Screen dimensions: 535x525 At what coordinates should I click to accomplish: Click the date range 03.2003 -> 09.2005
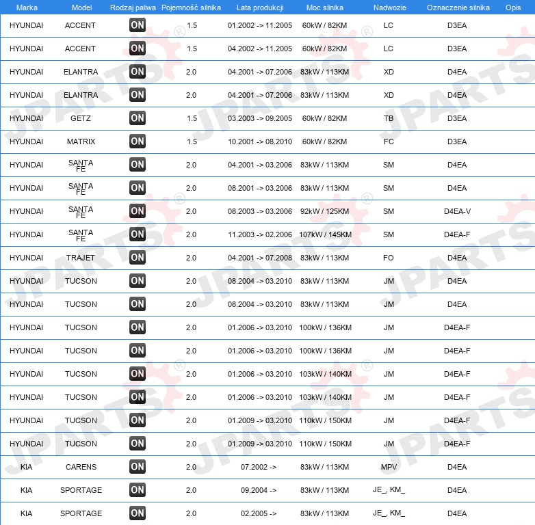260,118
